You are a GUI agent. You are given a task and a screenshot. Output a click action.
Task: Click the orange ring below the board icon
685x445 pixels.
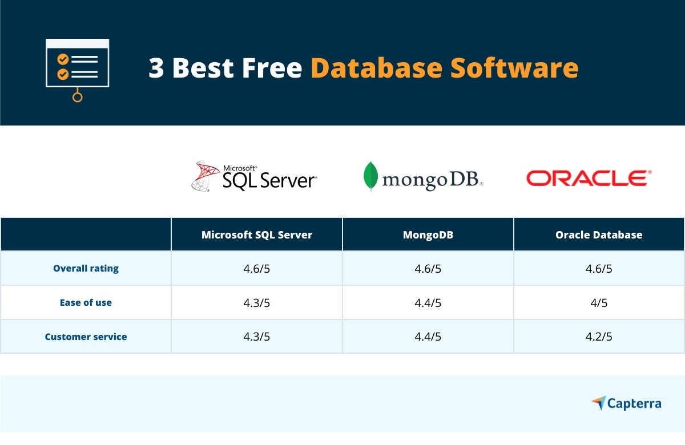point(77,97)
